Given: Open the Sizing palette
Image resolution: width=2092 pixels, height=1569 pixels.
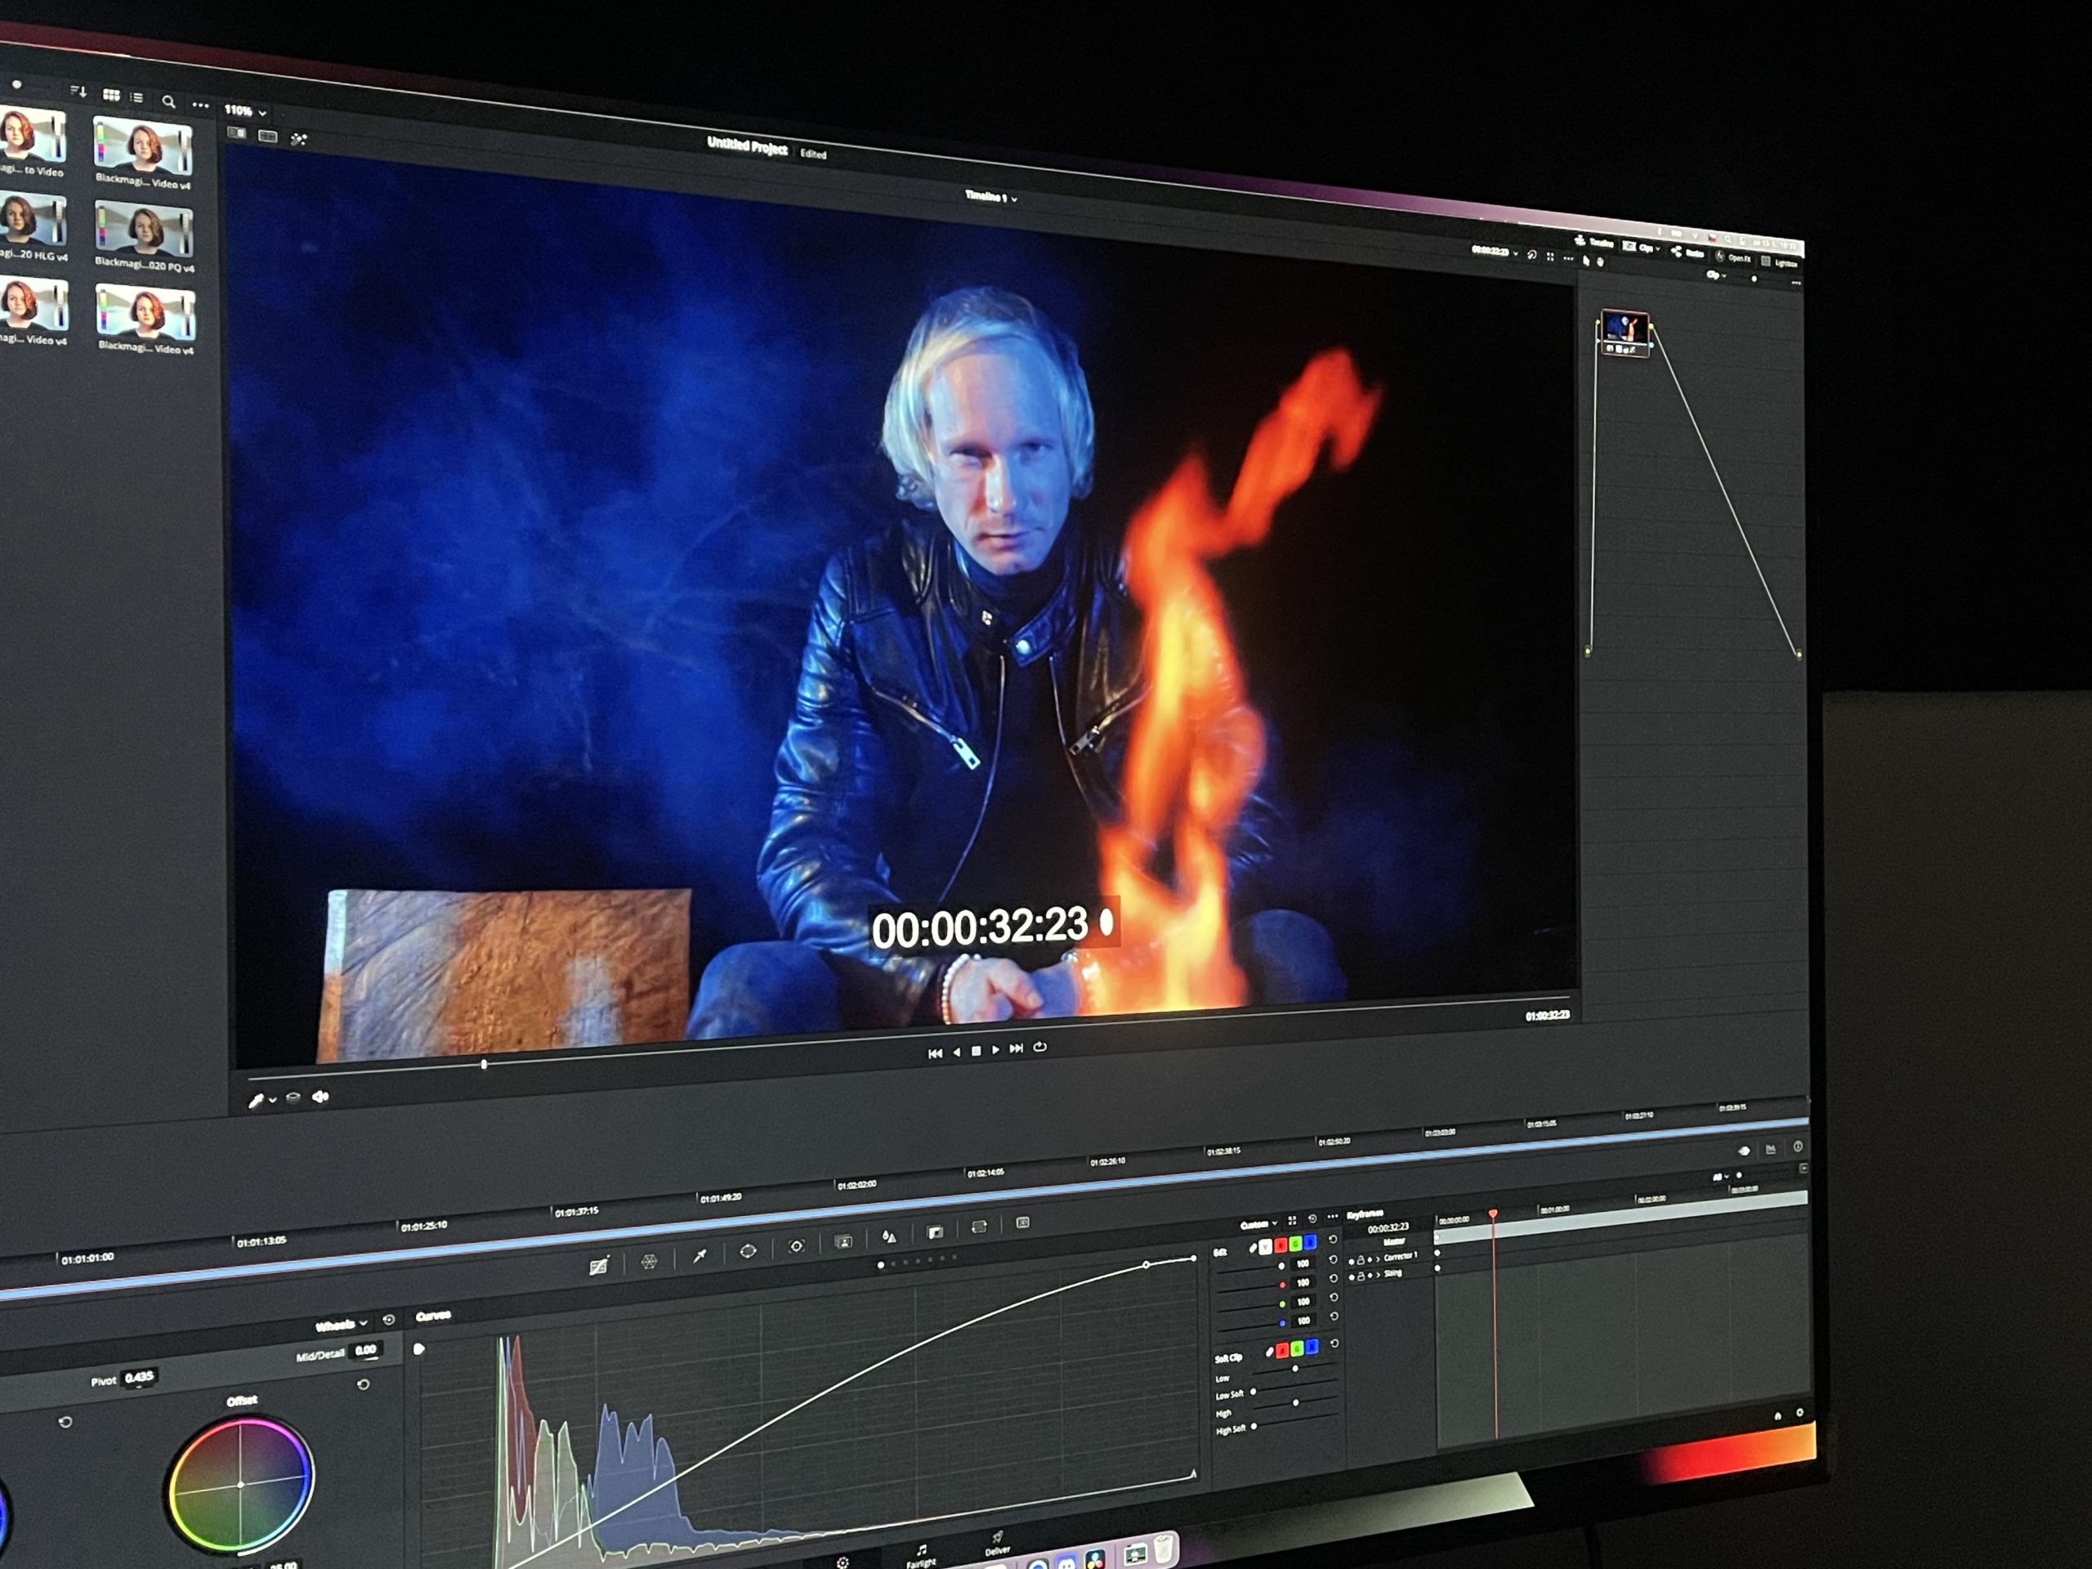Looking at the screenshot, I should [979, 1227].
